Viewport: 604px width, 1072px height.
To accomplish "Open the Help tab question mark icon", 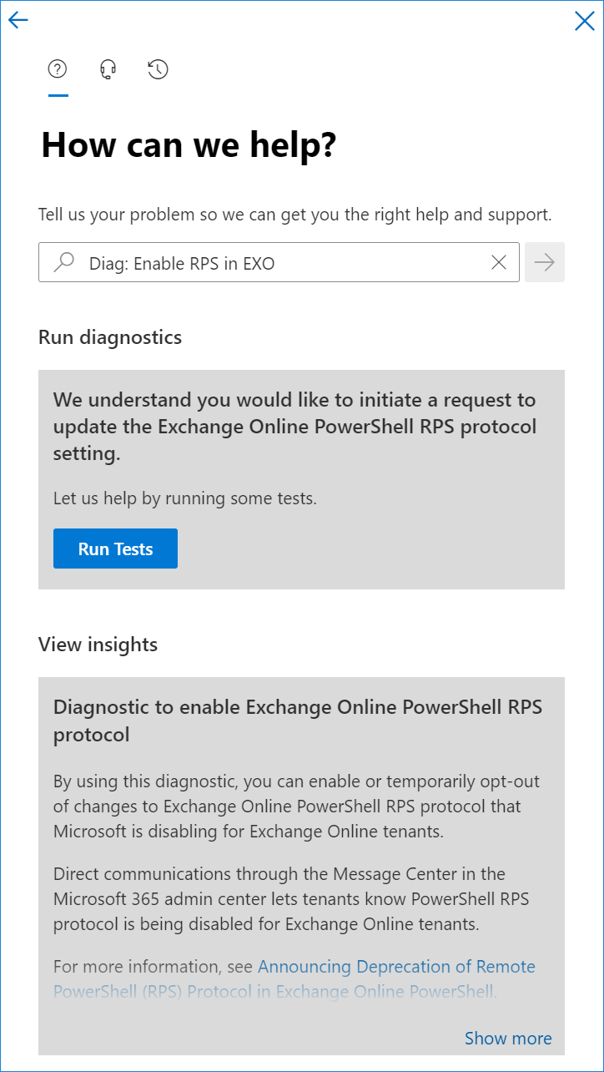I will pyautogui.click(x=57, y=69).
